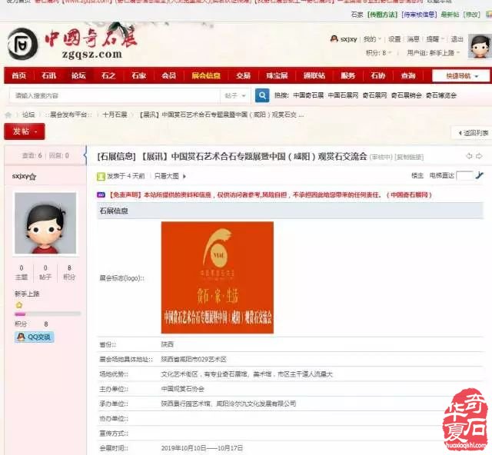492x455 pixels.
Task: Open 石讯 in the navigation bar
Action: click(x=48, y=75)
